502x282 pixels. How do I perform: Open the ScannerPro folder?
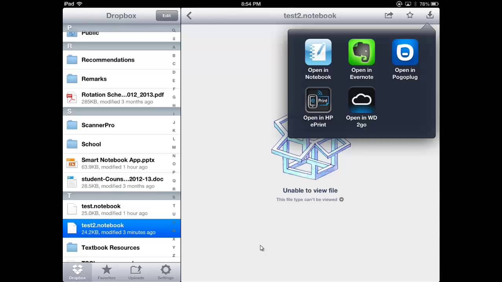tap(122, 125)
